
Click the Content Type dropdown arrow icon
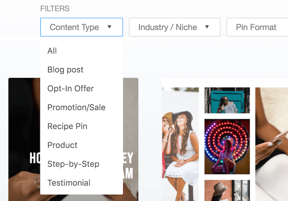[x=109, y=27]
